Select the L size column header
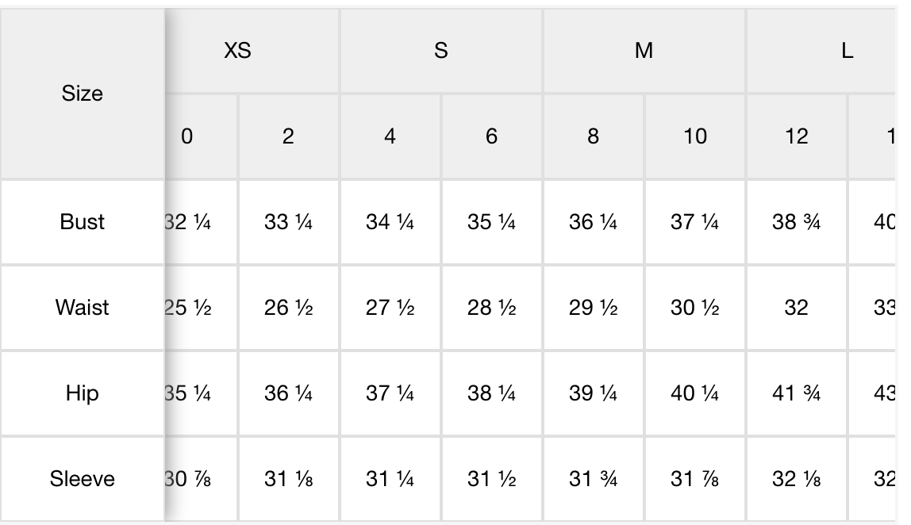This screenshot has width=911, height=525. [x=821, y=51]
